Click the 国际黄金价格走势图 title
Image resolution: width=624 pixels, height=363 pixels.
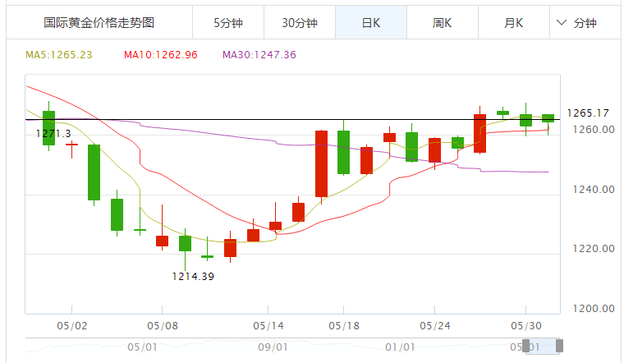[99, 23]
